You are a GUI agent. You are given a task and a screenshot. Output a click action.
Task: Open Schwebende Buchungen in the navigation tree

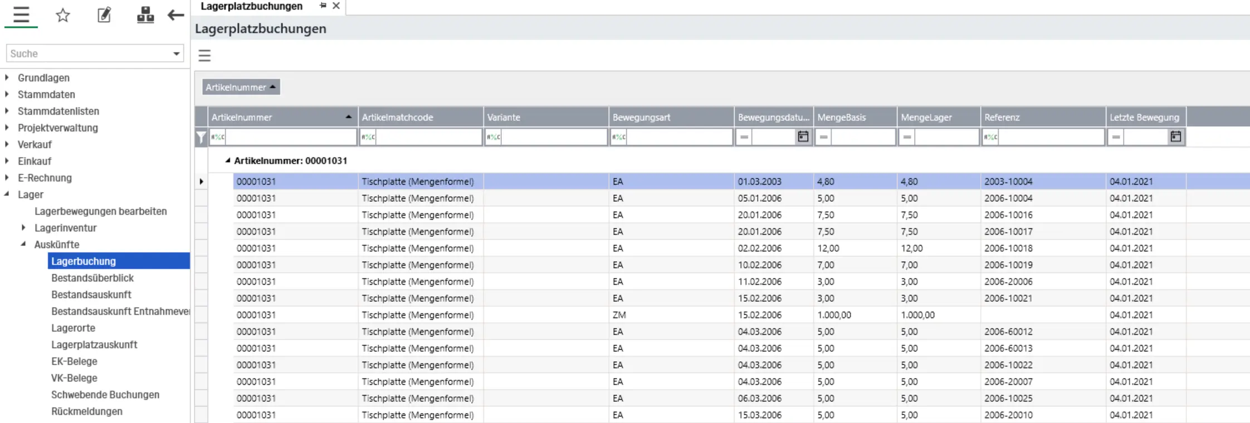(x=105, y=395)
